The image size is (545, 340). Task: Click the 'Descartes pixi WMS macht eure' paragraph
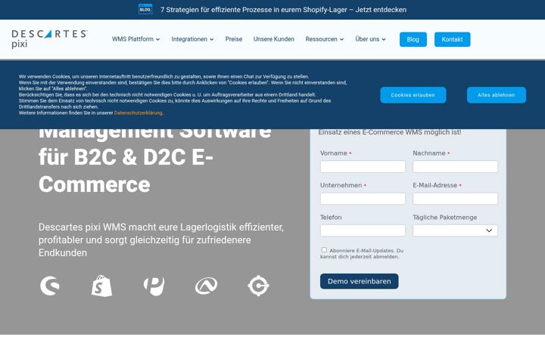(x=161, y=240)
